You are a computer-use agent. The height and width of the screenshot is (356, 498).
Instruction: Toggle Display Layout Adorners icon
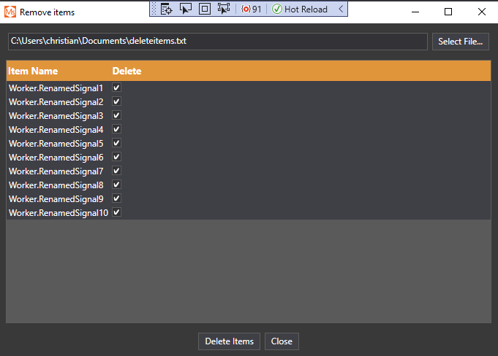pyautogui.click(x=205, y=9)
